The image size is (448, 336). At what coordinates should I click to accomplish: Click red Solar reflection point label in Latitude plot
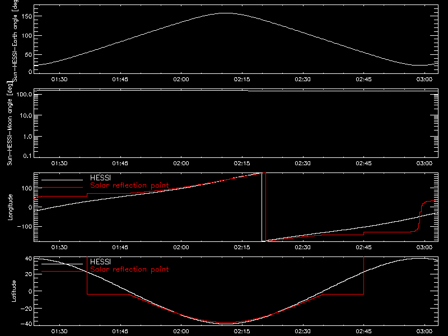tap(129, 269)
